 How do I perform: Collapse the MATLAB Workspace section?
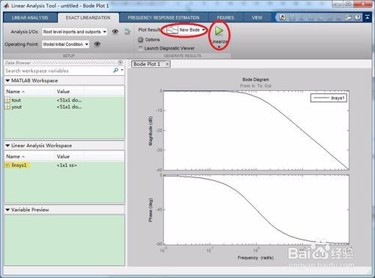7,80
